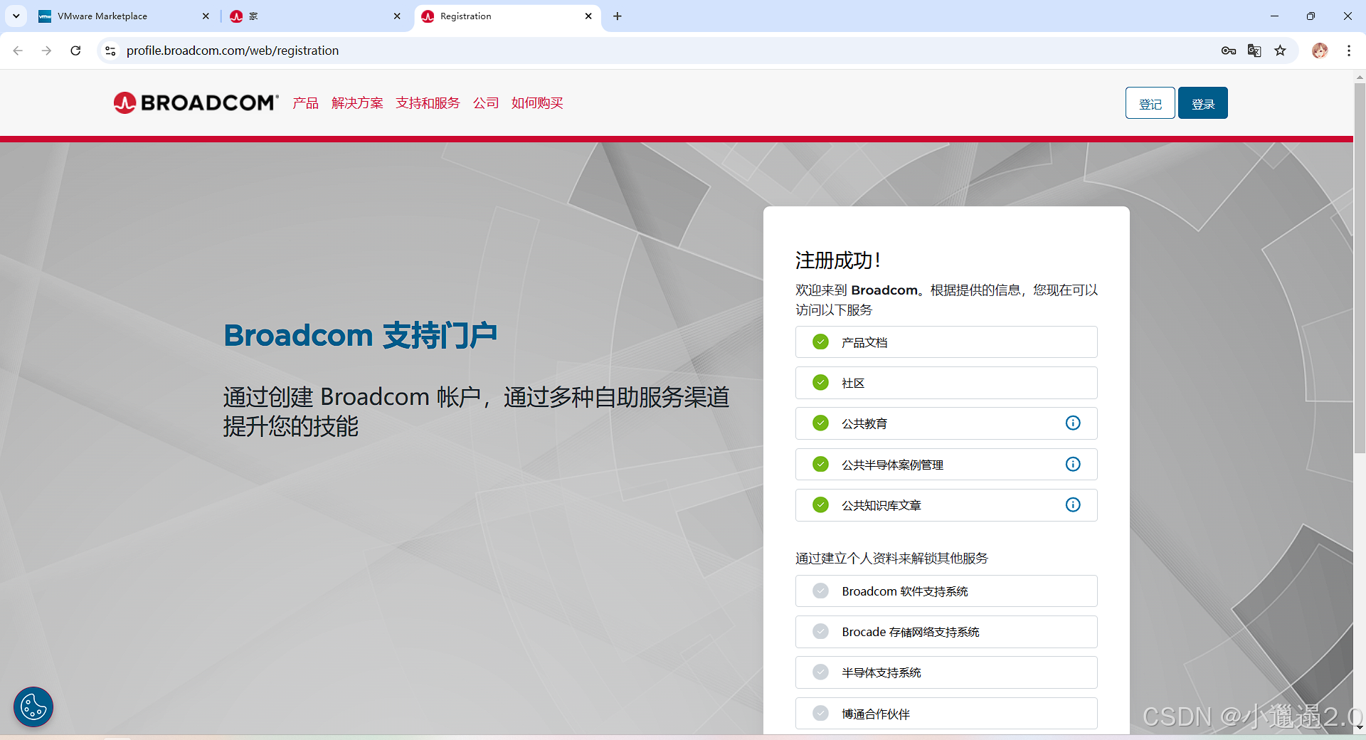Viewport: 1366px width, 740px height.
Task: Click the 登记 button
Action: (x=1150, y=102)
